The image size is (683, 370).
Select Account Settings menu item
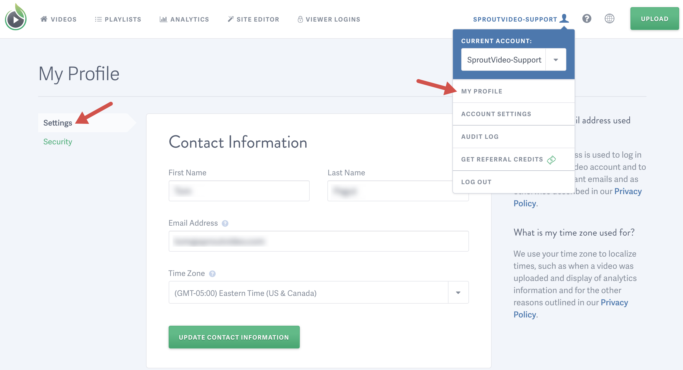coord(497,114)
